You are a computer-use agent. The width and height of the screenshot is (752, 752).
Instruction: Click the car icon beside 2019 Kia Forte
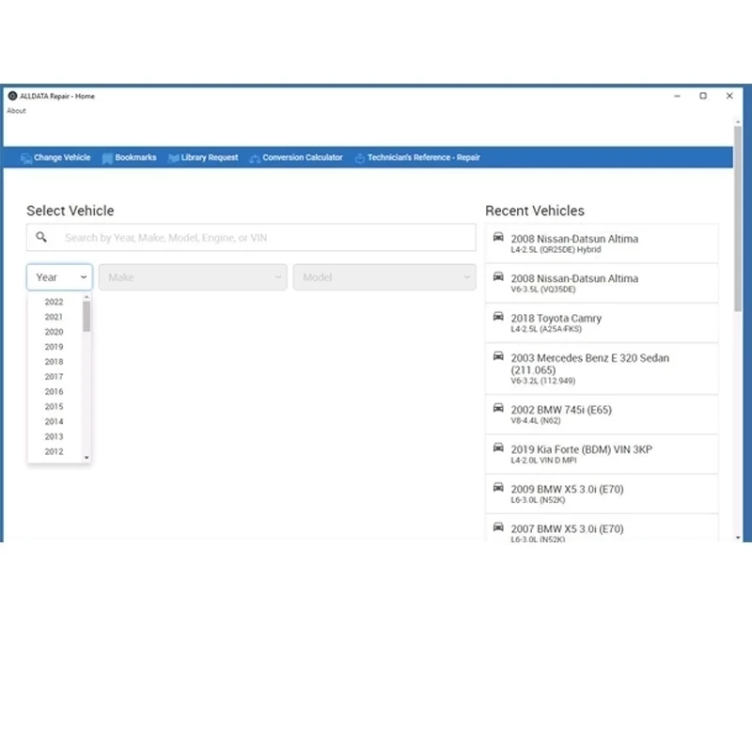(x=498, y=448)
